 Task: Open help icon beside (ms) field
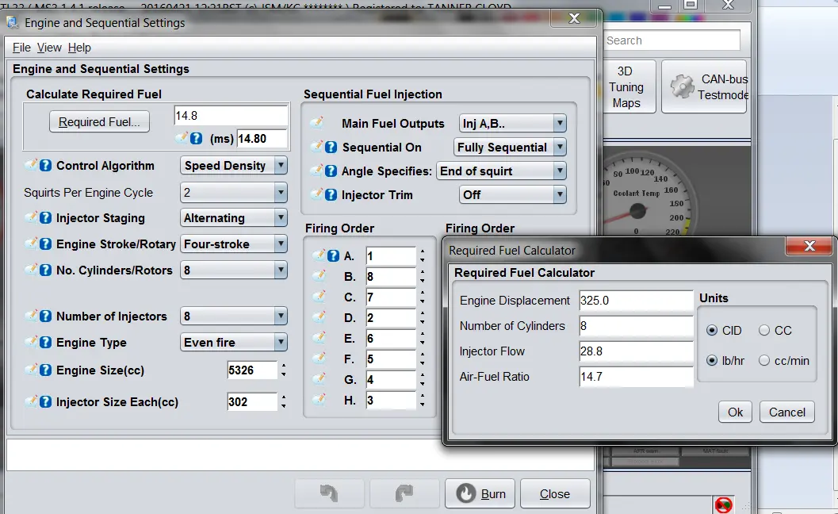[x=196, y=139]
